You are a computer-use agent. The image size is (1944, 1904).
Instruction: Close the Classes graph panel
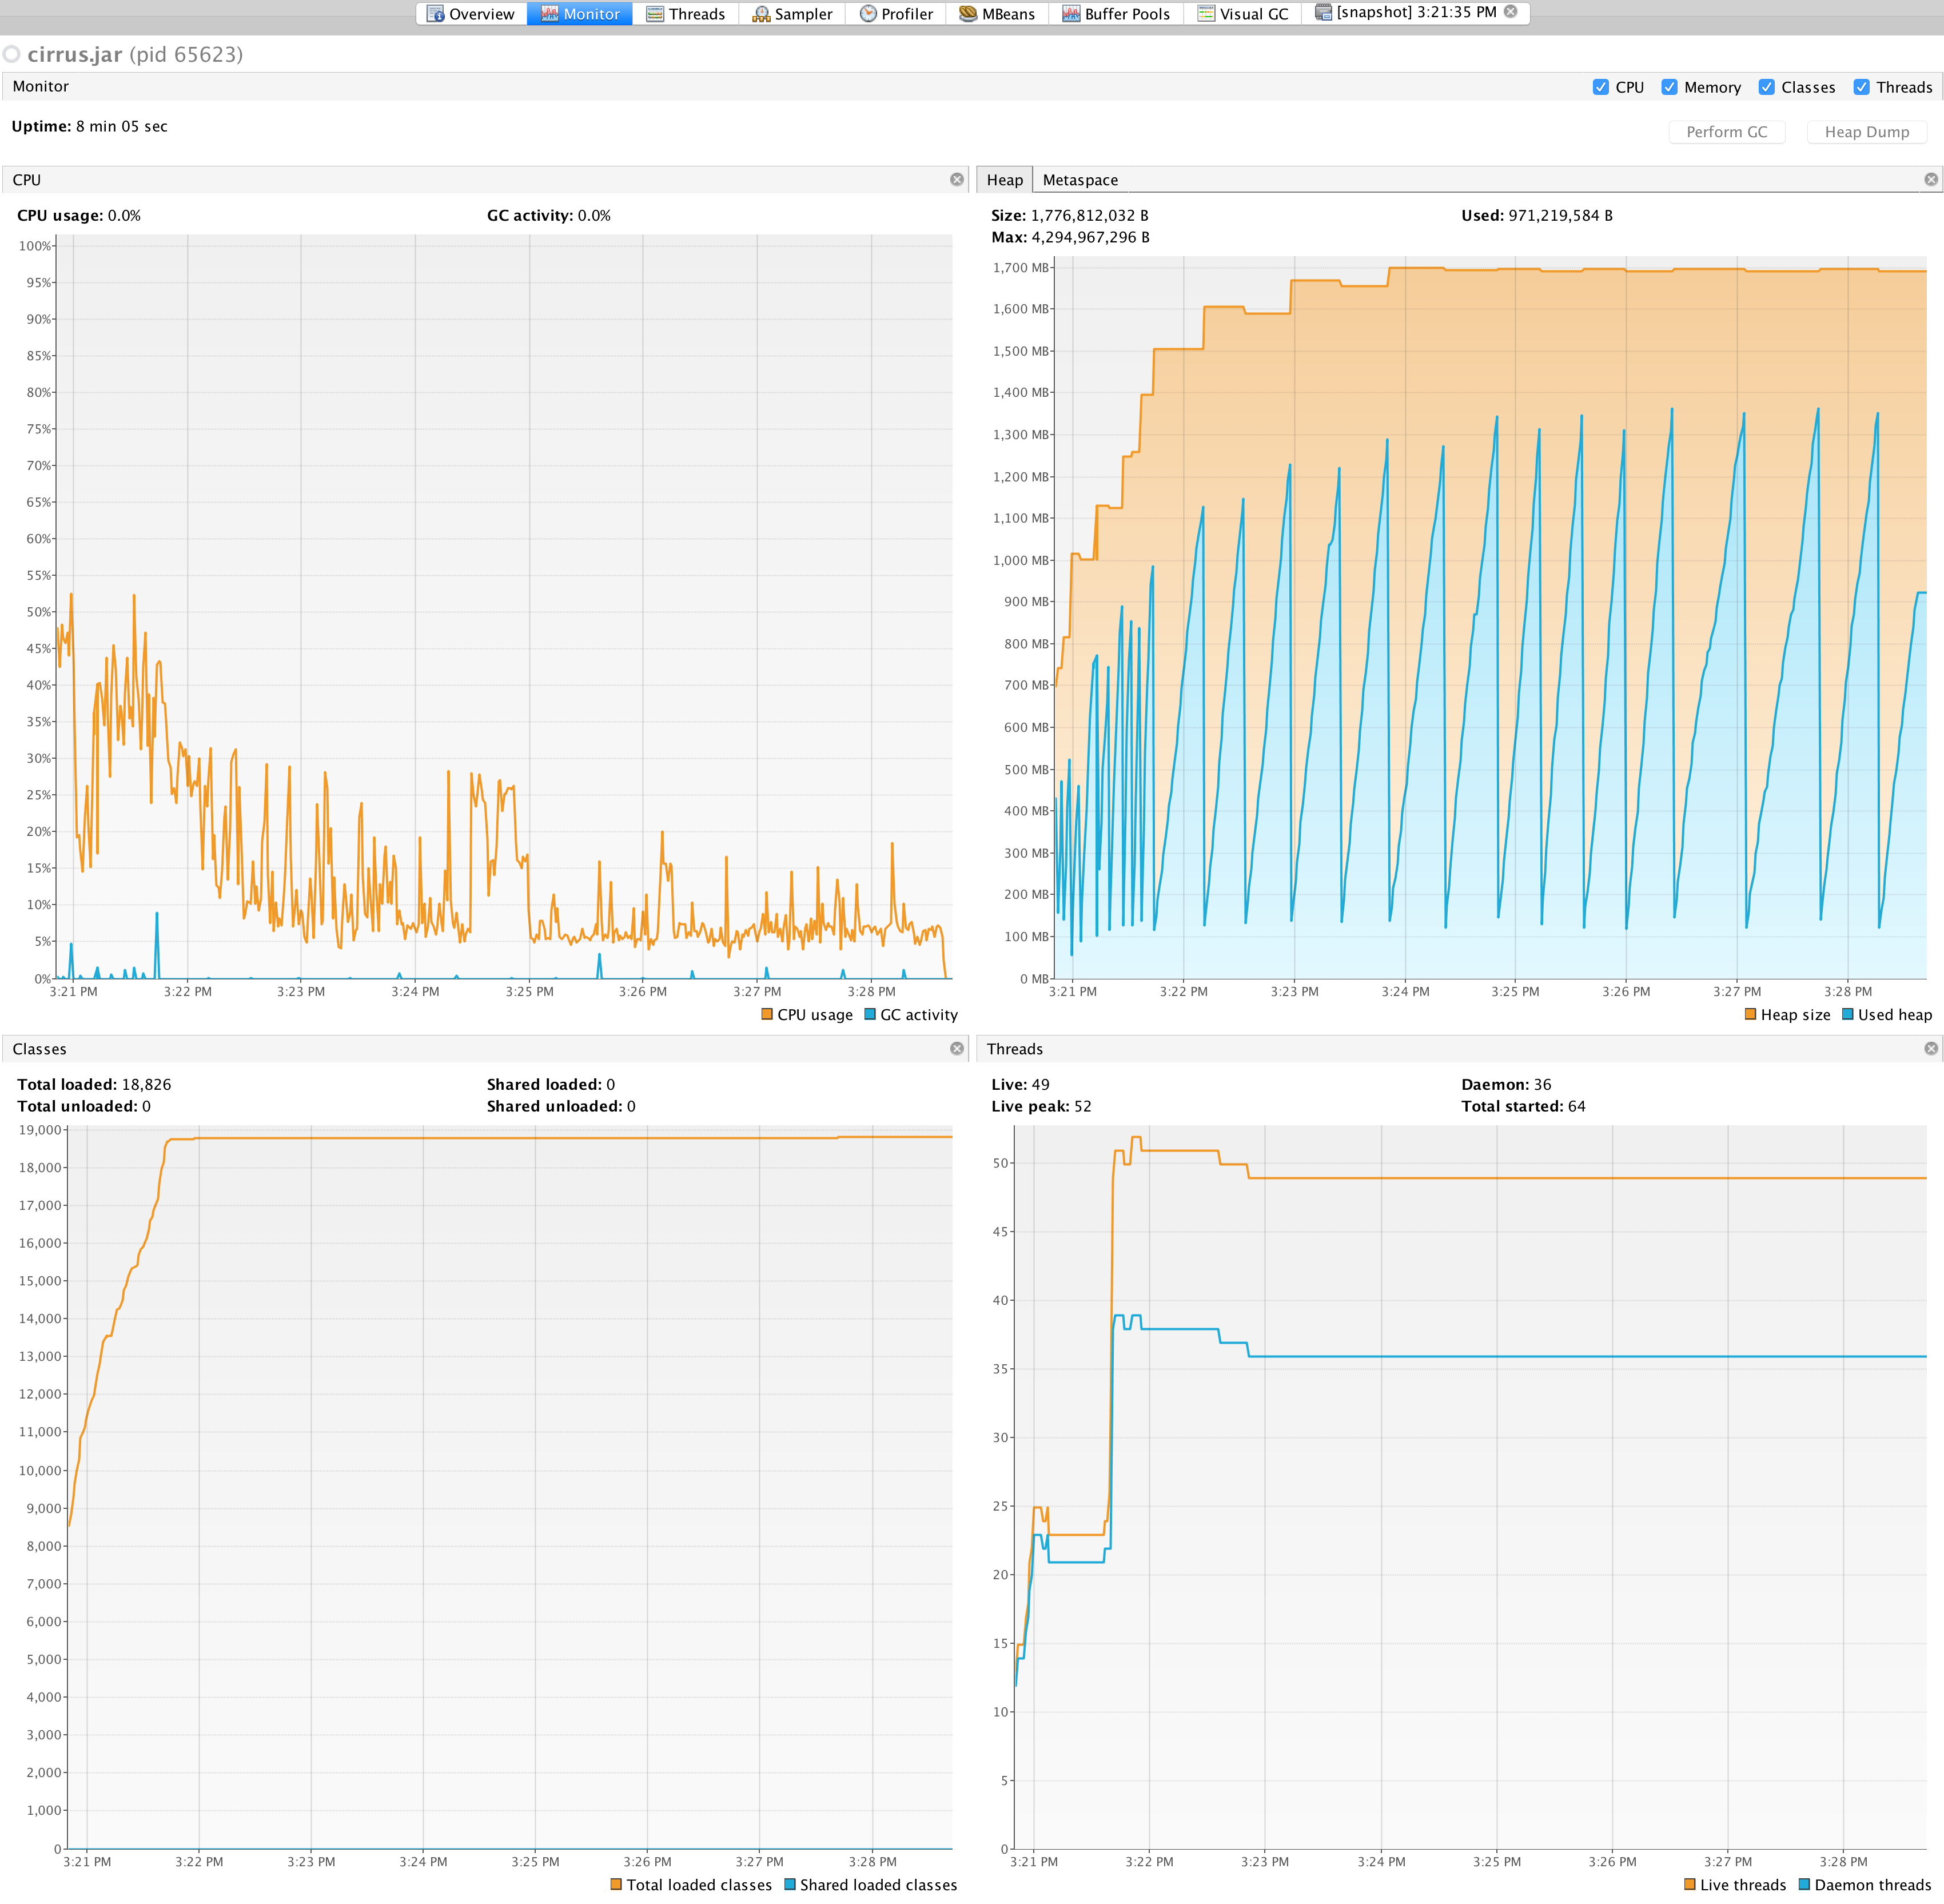click(x=957, y=1048)
